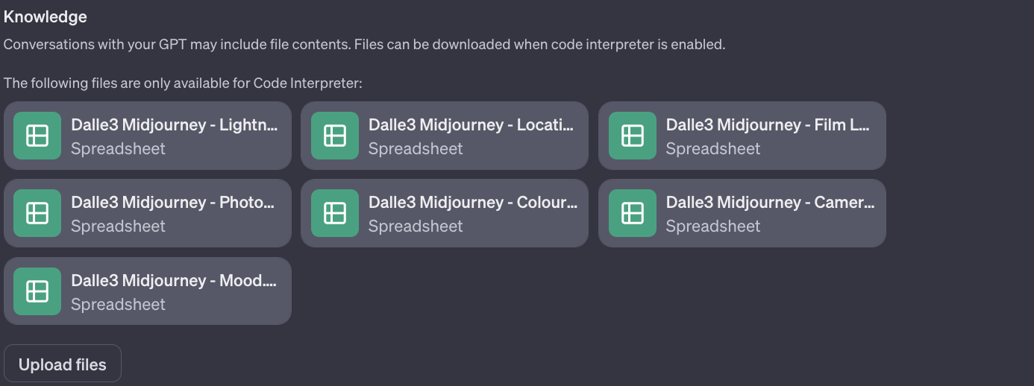1034x386 pixels.
Task: Click the Knowledge section heading
Action: click(46, 16)
